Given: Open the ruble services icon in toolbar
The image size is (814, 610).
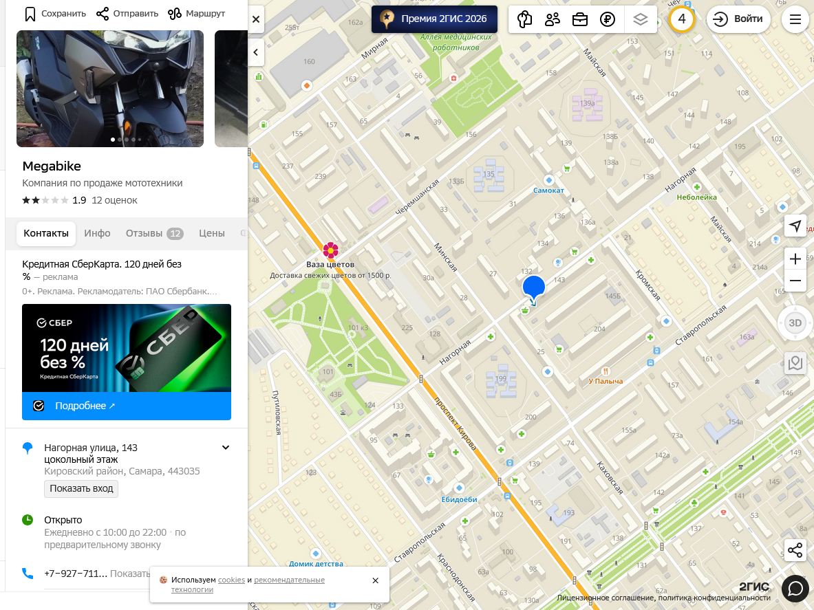Looking at the screenshot, I should coord(608,19).
